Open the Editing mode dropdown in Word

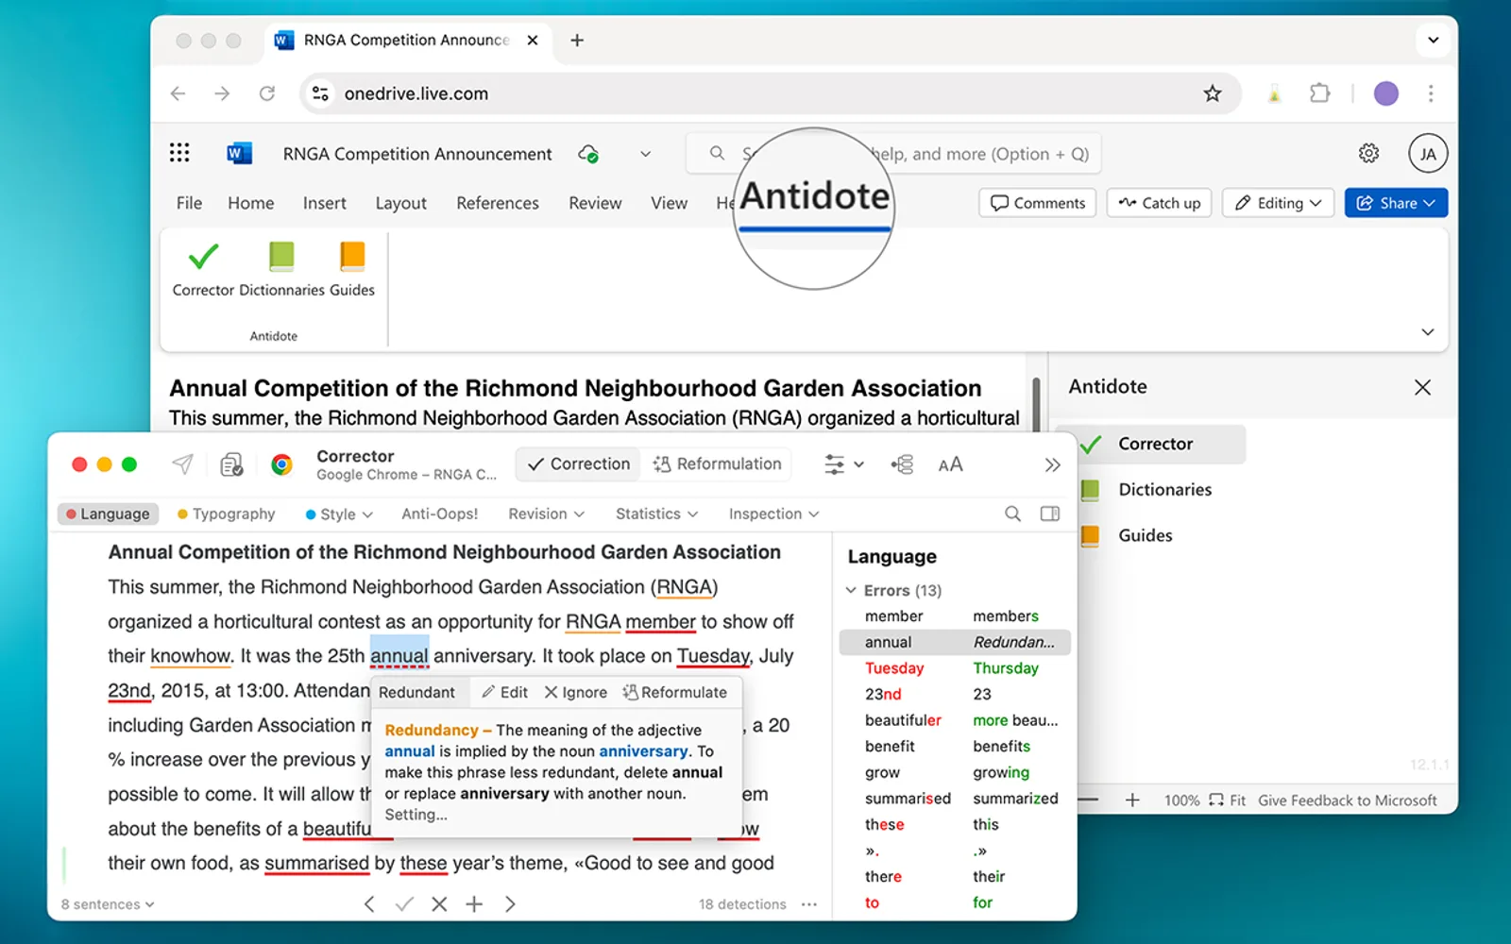tap(1278, 203)
